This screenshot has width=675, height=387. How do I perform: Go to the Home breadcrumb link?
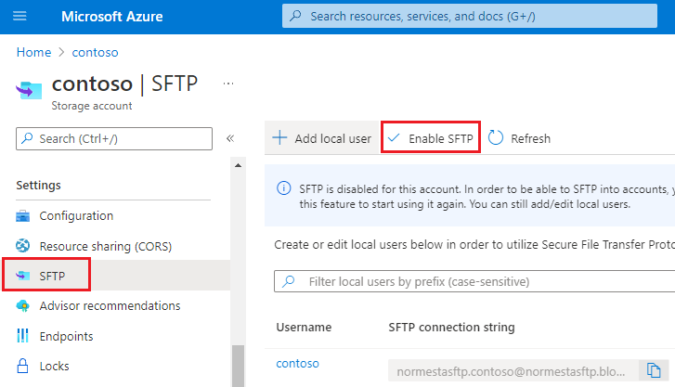point(33,52)
